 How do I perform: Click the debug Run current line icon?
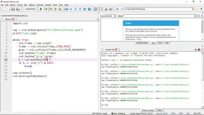(x=71, y=9)
